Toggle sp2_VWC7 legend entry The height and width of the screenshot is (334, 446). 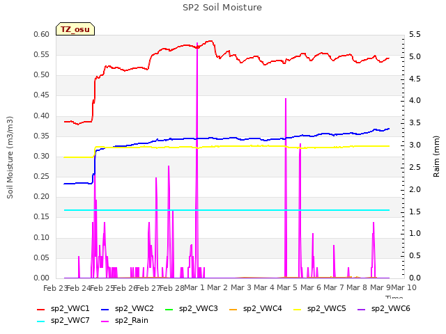coord(63,320)
